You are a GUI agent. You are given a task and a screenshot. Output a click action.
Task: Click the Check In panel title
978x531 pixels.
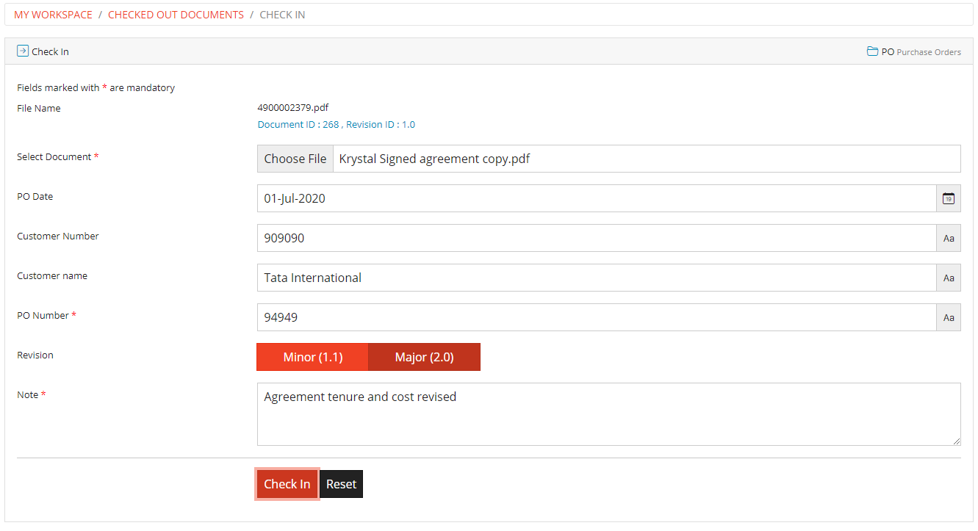pos(50,52)
